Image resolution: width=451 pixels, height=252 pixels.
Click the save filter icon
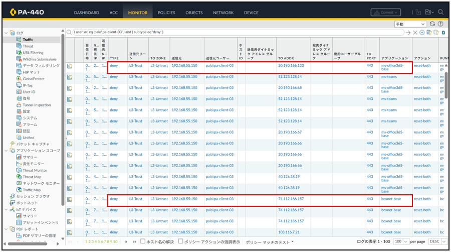(x=429, y=33)
